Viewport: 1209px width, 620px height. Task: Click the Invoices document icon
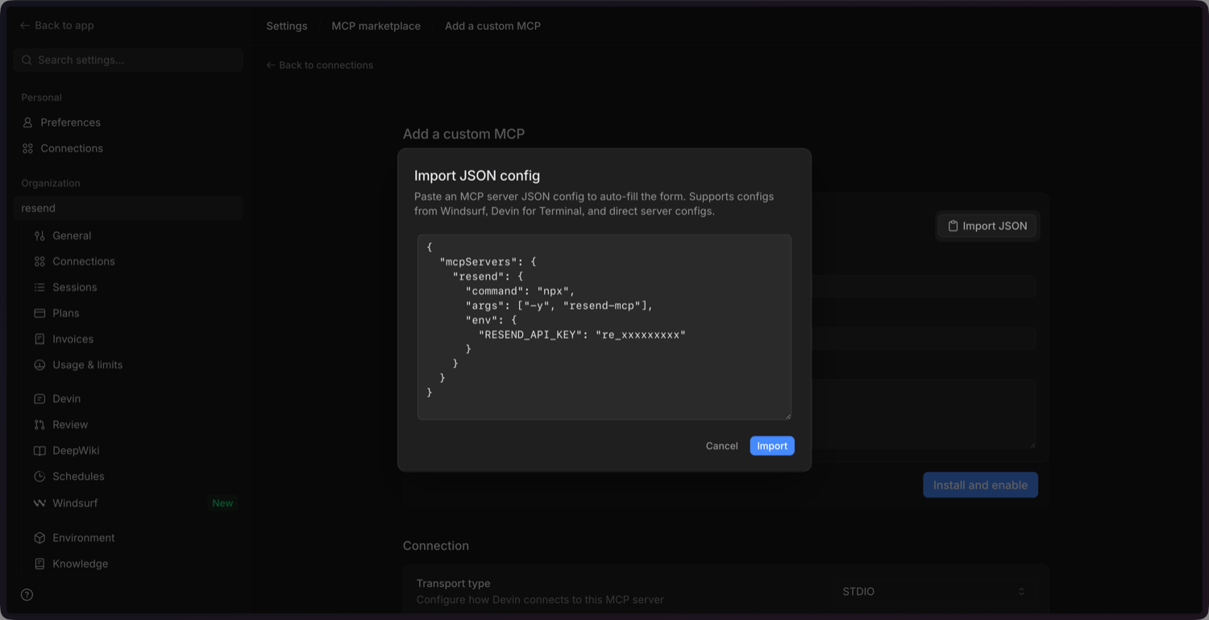pyautogui.click(x=39, y=339)
